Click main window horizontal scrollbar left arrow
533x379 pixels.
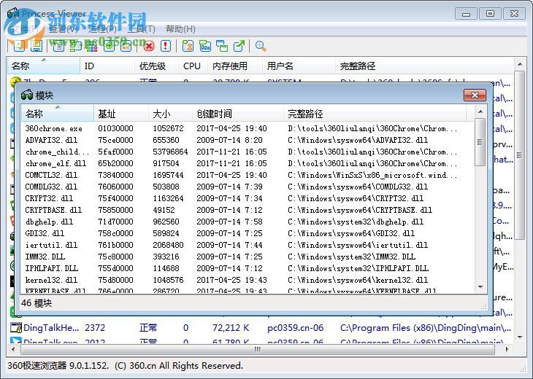[13, 349]
